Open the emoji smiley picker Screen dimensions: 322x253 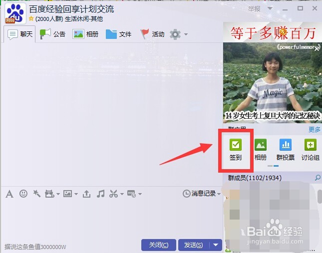23,194
